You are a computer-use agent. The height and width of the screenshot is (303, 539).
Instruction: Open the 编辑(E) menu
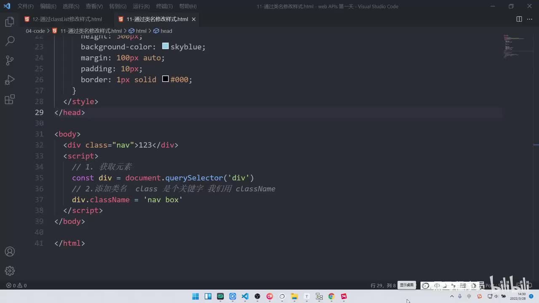48,6
